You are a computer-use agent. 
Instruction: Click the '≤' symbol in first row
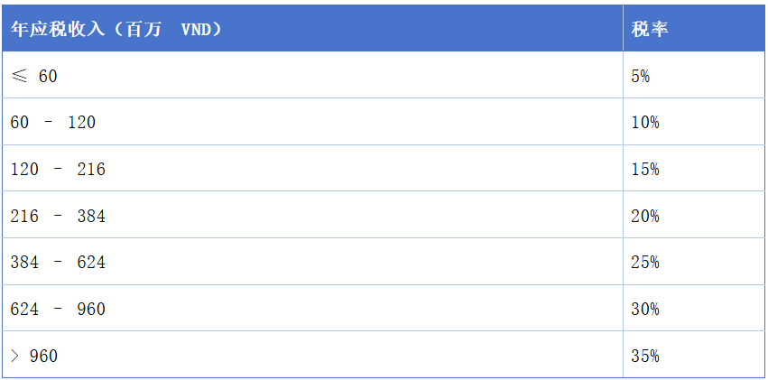coord(18,77)
